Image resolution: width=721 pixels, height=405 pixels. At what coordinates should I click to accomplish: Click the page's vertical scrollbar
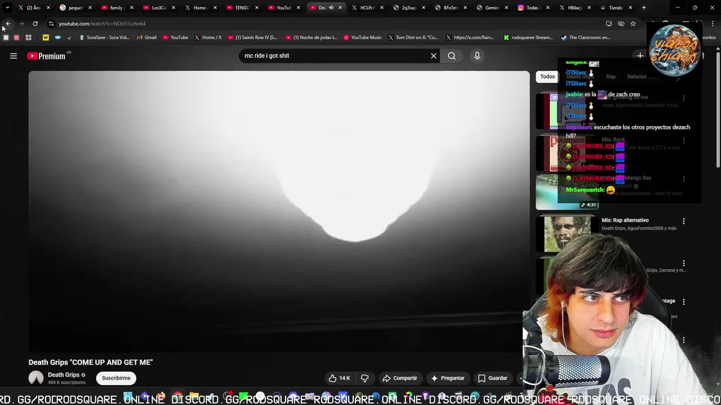click(x=718, y=110)
